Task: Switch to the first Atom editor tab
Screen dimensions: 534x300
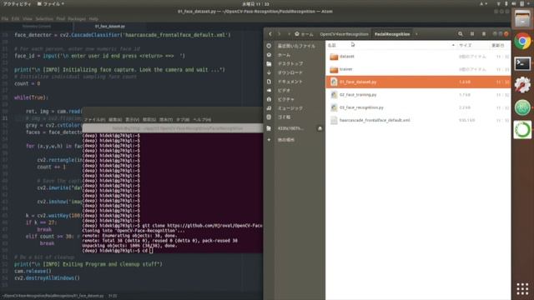Action: pyautogui.click(x=37, y=26)
